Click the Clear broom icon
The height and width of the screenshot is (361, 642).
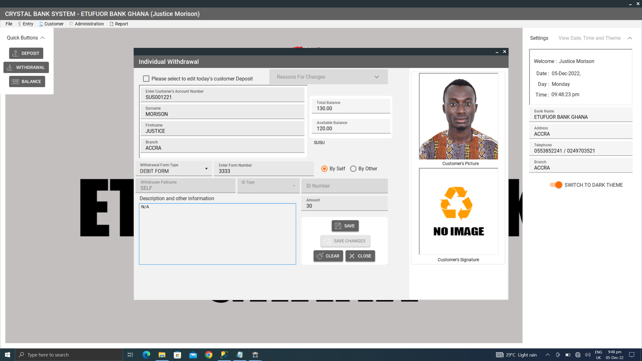(320, 256)
